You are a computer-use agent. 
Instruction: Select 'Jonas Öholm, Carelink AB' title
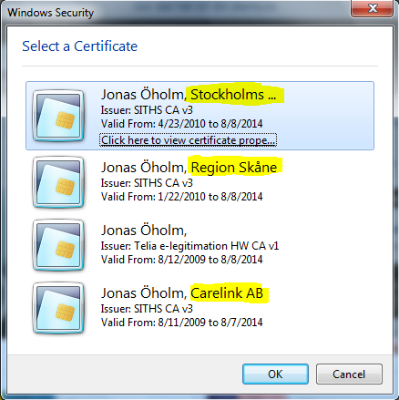click(x=182, y=293)
